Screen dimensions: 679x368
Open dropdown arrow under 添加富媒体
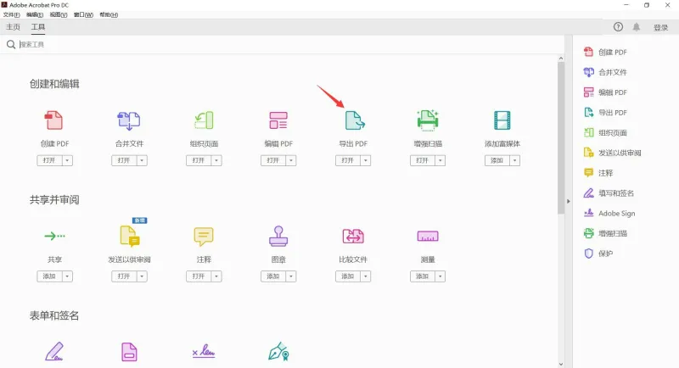click(515, 160)
